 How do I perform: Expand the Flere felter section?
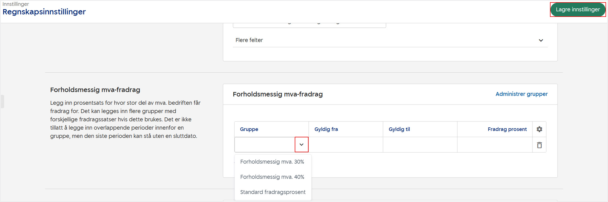pyautogui.click(x=541, y=41)
